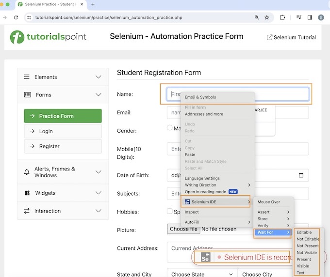Open the date picker calendar icon
The width and height of the screenshot is (330, 277).
click(301, 175)
